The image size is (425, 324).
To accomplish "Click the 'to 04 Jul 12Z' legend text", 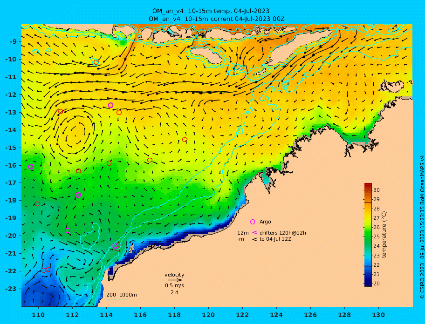I will [x=275, y=239].
